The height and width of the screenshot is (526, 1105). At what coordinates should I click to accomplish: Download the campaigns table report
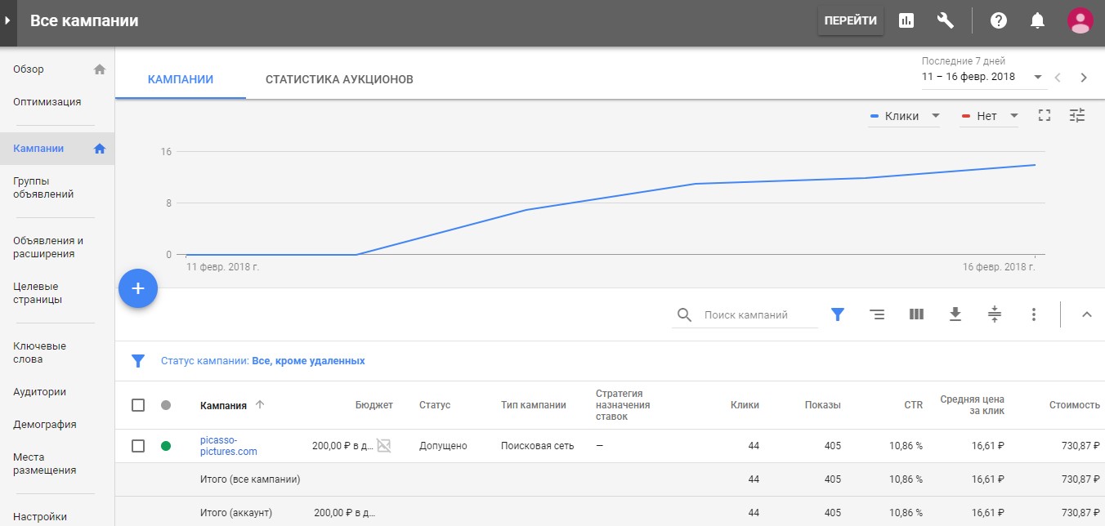point(955,314)
